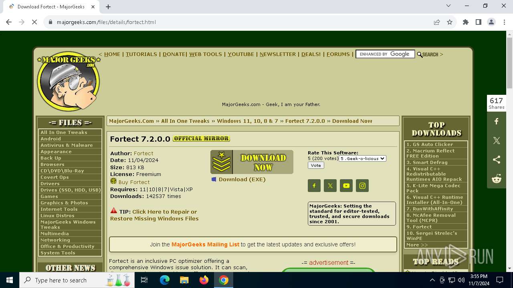Open Chrome three-dot menu
Screen dimensions: 513x288
coord(504,22)
